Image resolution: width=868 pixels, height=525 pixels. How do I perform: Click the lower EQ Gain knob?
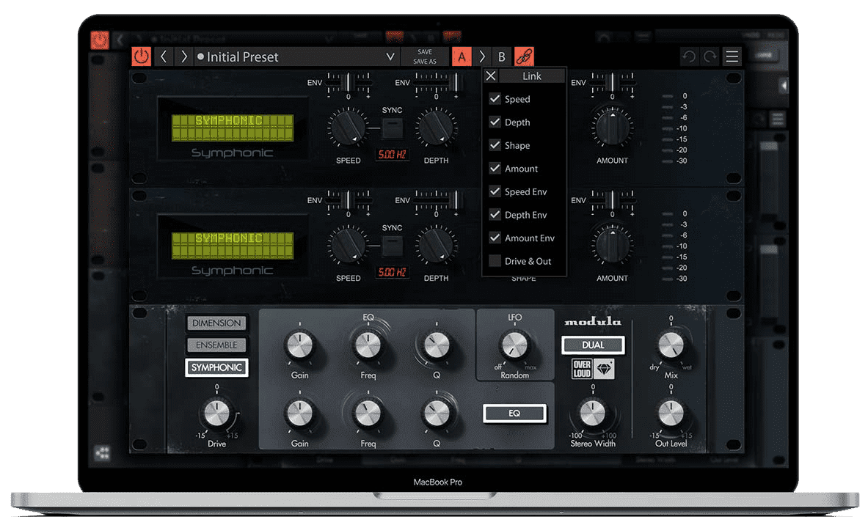click(299, 414)
